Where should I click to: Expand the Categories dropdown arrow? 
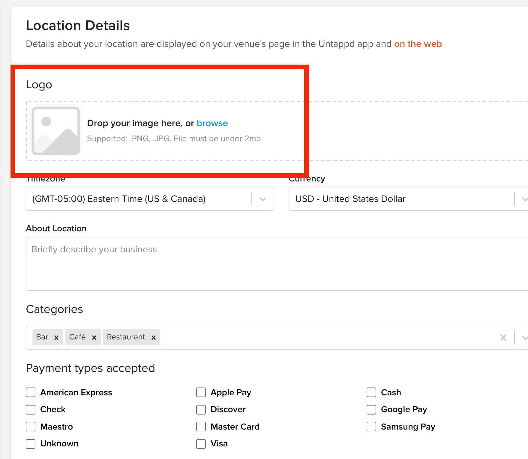tap(524, 338)
